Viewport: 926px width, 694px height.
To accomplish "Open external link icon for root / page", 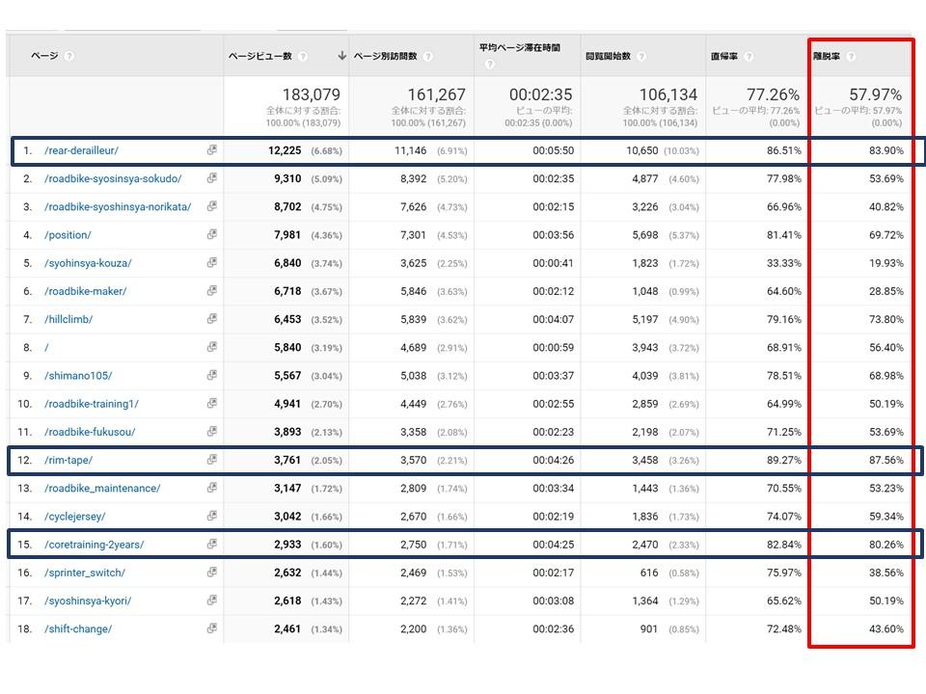I will (211, 347).
